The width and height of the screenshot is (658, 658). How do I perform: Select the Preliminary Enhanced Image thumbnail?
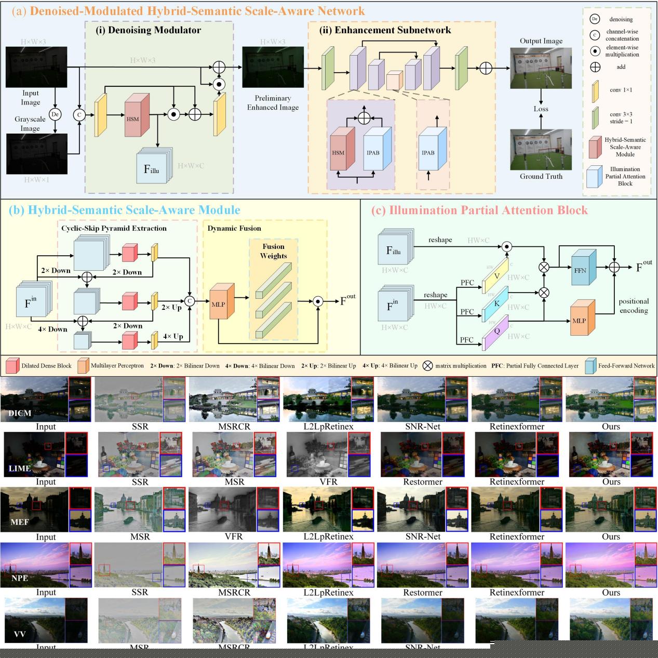tap(273, 68)
